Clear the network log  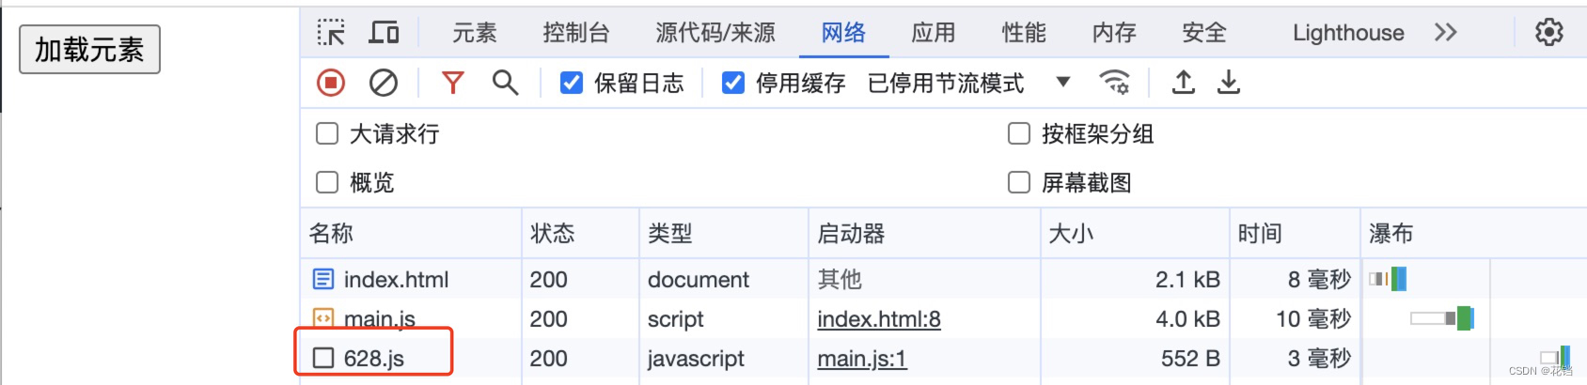[x=384, y=83]
